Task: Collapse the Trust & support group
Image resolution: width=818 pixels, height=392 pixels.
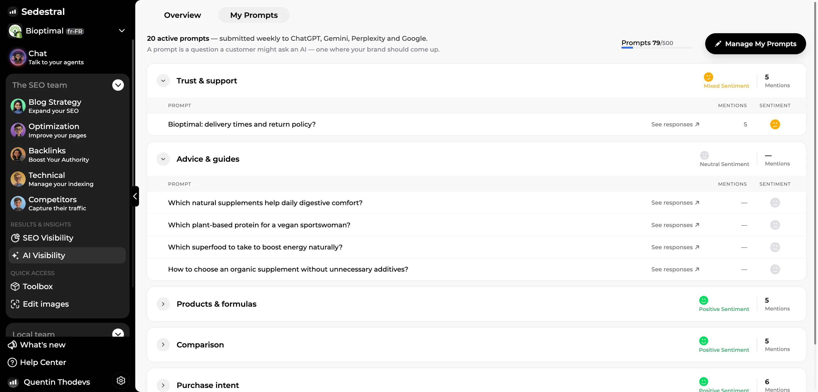Action: (x=163, y=81)
